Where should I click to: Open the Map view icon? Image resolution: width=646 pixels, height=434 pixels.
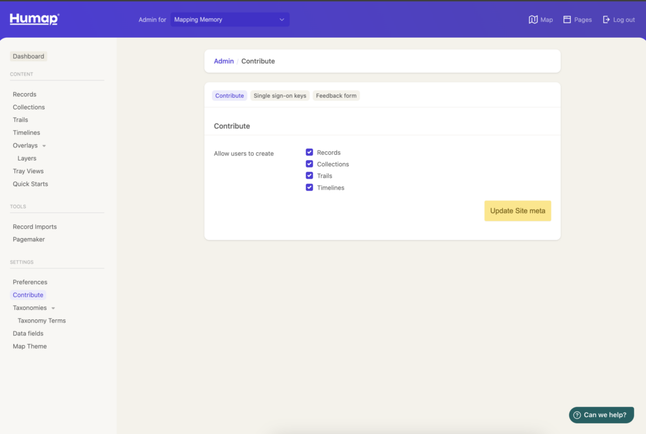coord(533,20)
